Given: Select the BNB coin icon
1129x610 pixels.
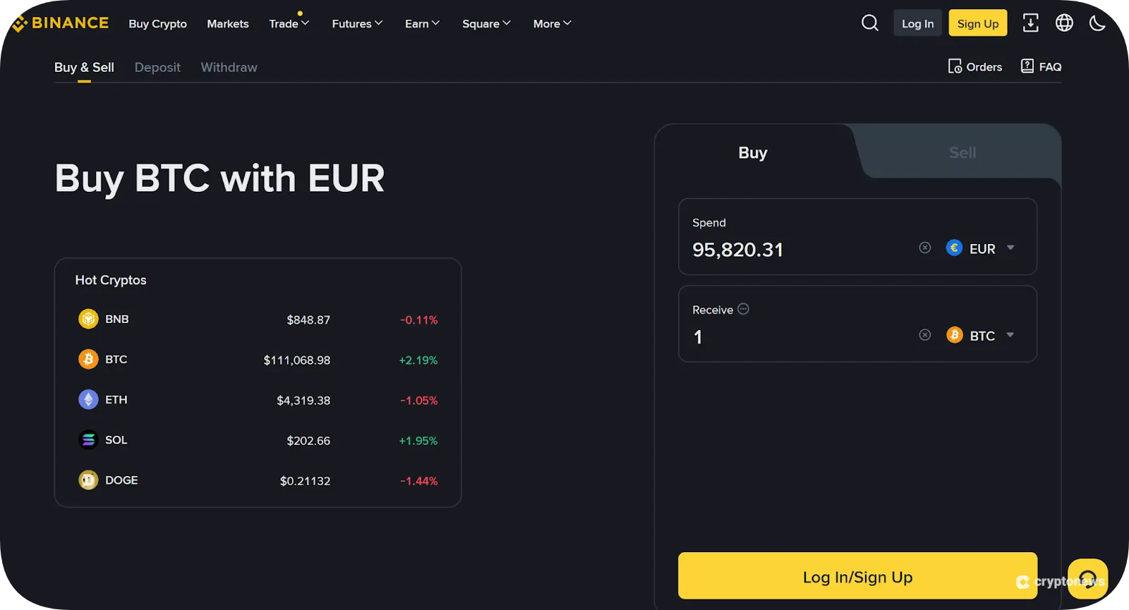Looking at the screenshot, I should click(87, 318).
